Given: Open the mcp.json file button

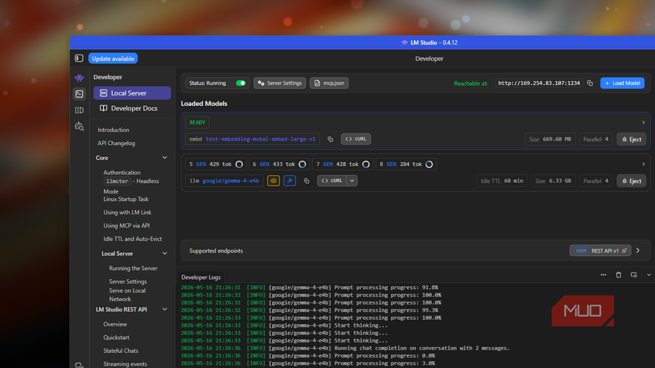Looking at the screenshot, I should (x=329, y=83).
